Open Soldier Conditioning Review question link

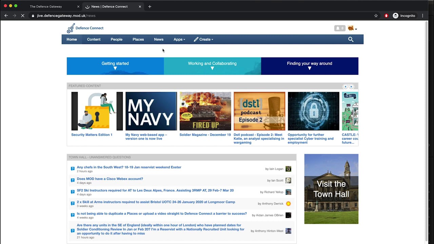(160, 229)
